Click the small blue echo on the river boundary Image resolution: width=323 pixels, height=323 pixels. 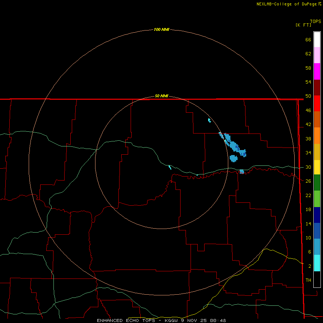242,172
